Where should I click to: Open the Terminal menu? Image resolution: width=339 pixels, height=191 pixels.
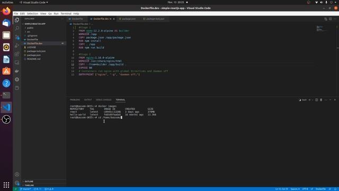pos(66,13)
